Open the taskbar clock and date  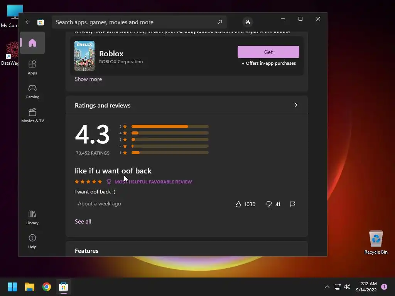click(x=366, y=287)
